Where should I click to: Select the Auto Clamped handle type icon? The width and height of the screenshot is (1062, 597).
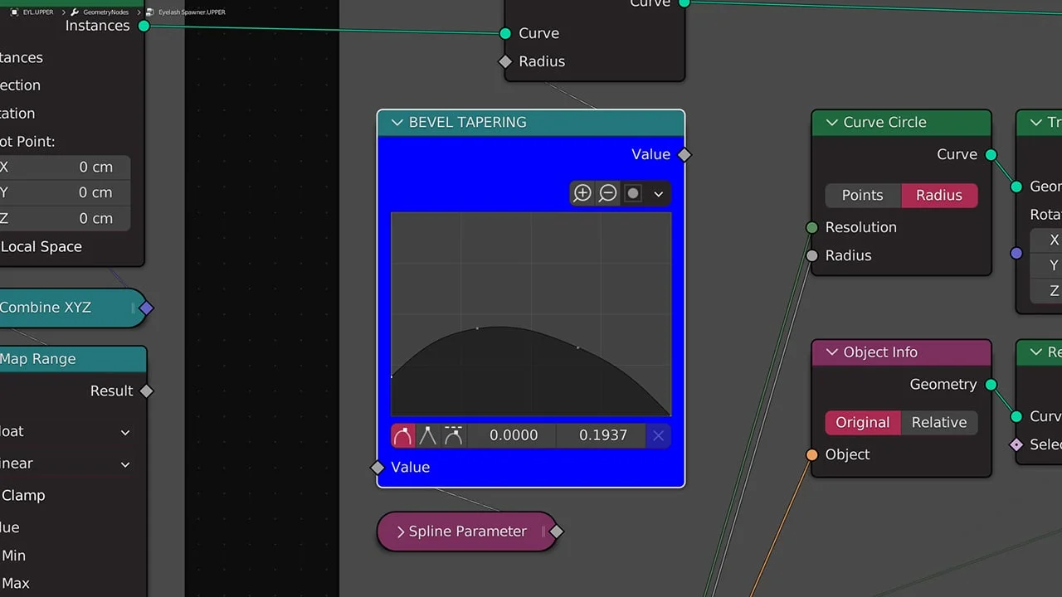tap(453, 434)
